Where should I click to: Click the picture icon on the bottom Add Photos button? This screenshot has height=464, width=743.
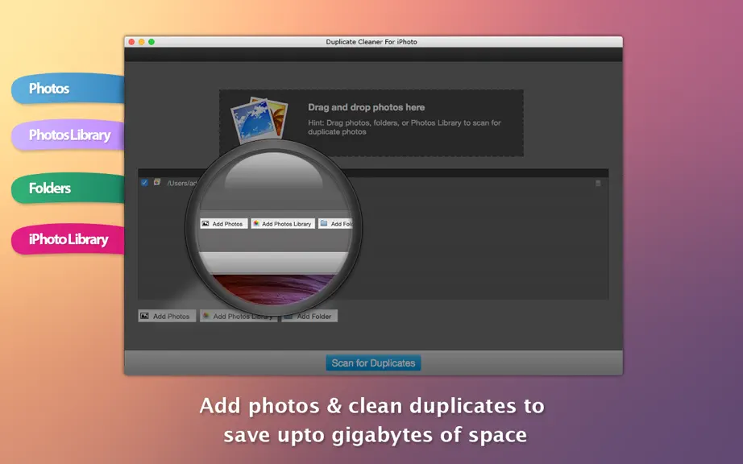coord(144,316)
